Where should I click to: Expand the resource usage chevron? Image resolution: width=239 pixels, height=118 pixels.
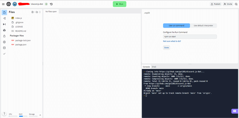click(40, 115)
